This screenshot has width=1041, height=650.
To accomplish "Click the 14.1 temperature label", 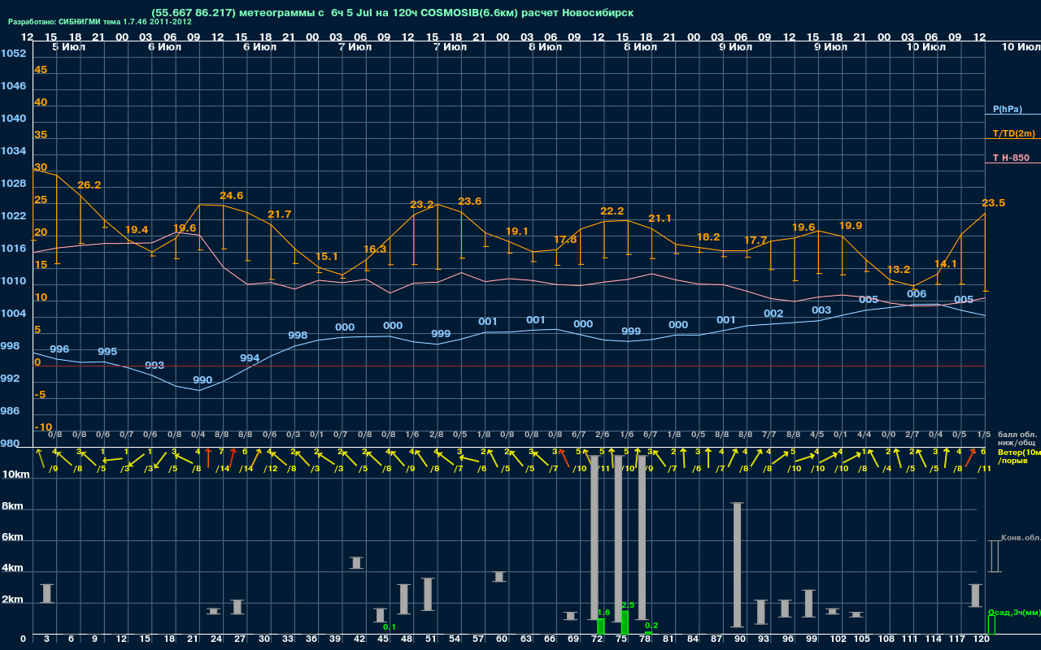I will pos(946,264).
